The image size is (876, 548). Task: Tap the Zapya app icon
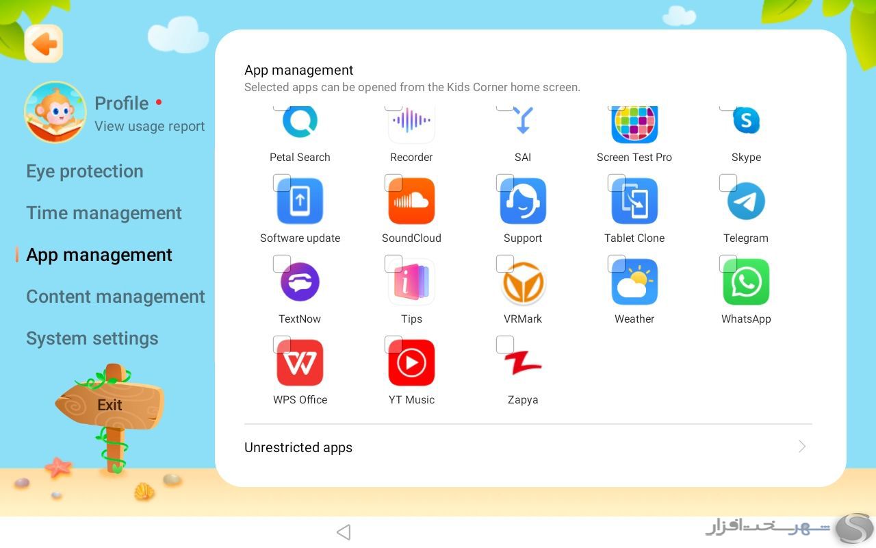[523, 362]
